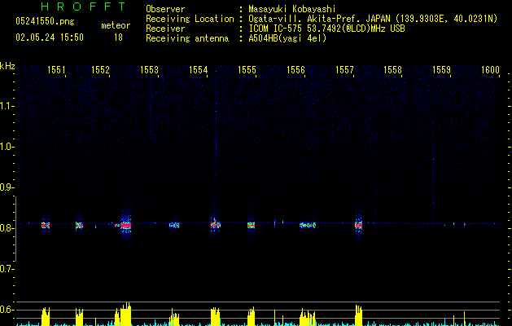Click the 0.7 kHz frequency label

tap(7, 269)
